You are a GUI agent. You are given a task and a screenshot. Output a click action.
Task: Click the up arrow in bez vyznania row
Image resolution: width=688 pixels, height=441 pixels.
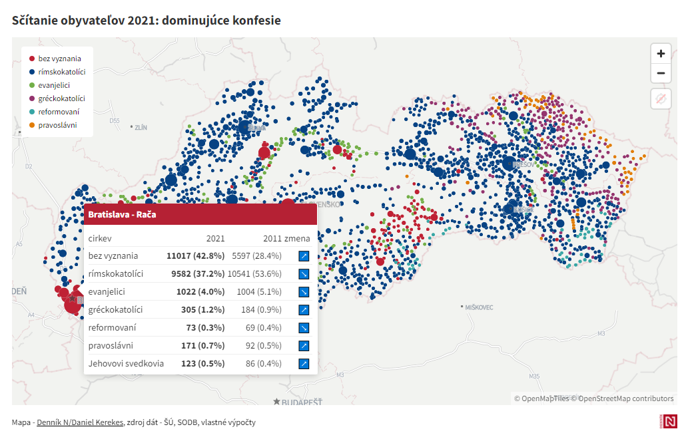[304, 255]
